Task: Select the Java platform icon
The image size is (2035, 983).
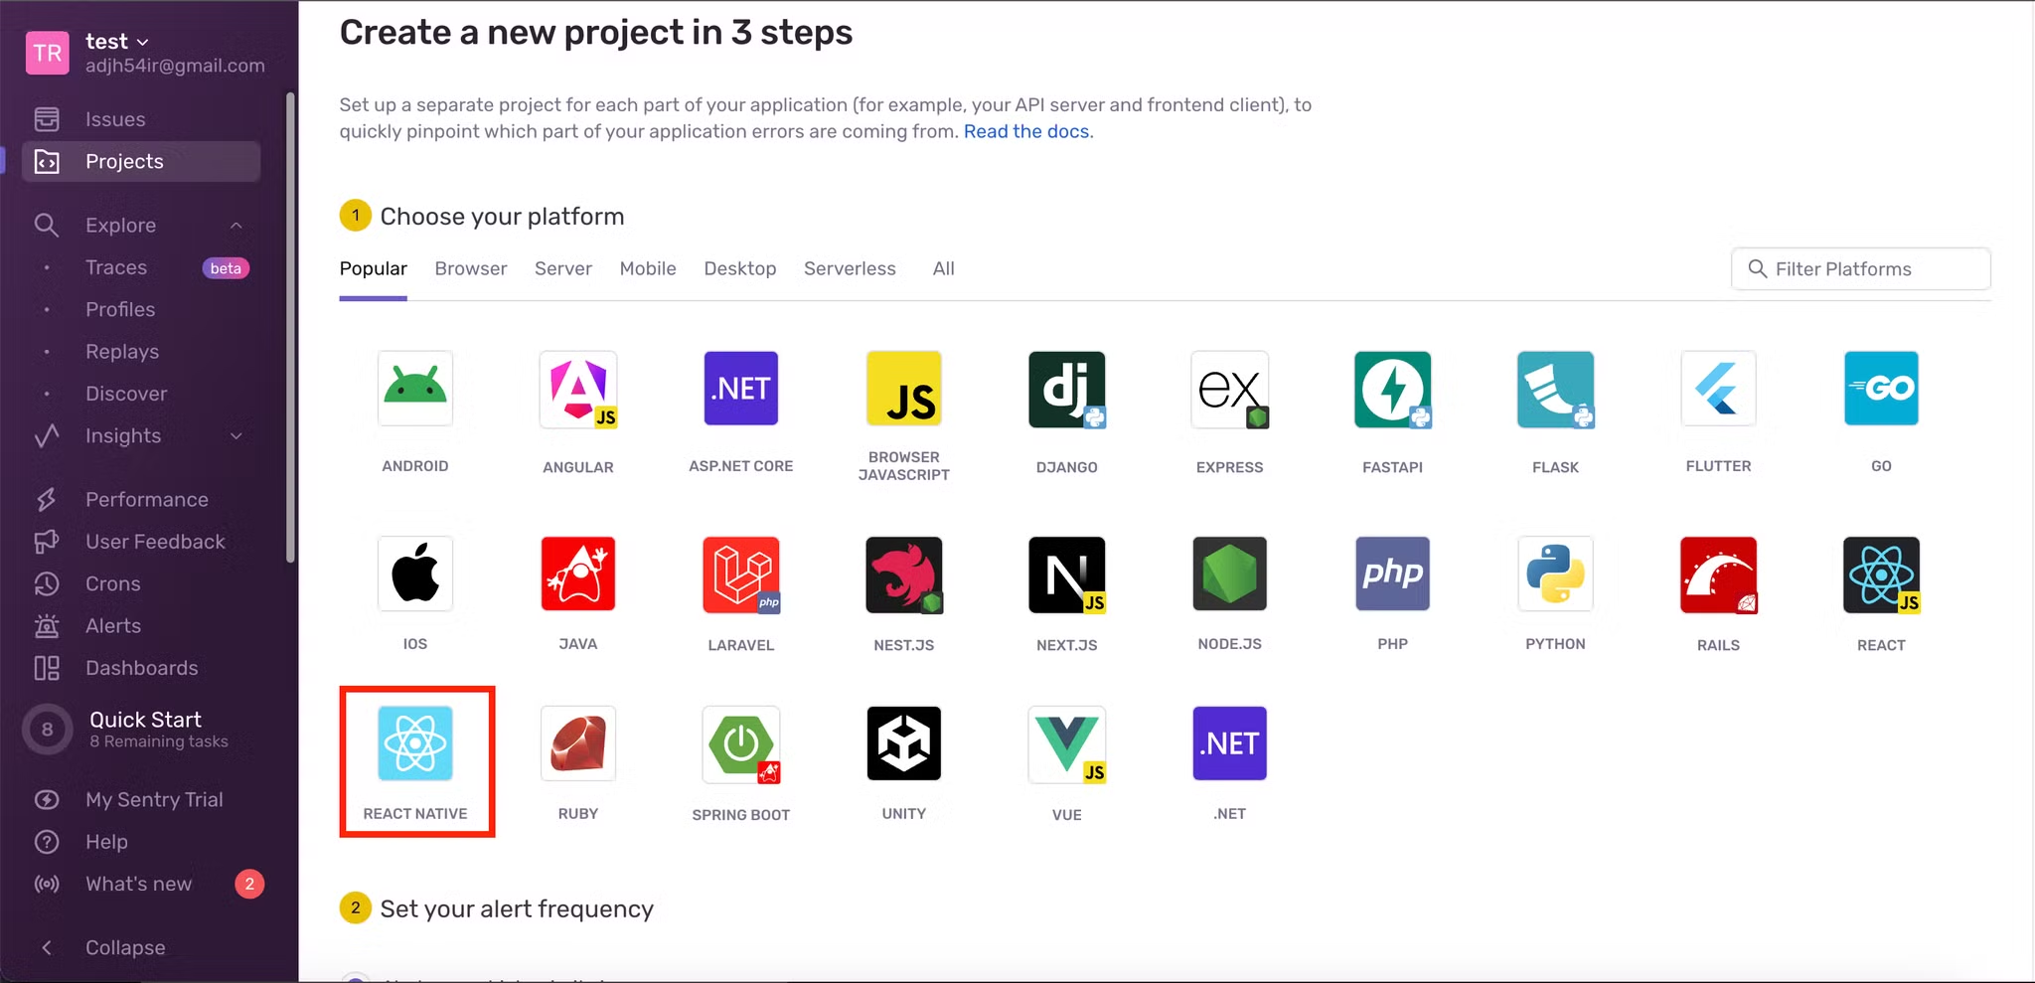Action: coord(578,574)
